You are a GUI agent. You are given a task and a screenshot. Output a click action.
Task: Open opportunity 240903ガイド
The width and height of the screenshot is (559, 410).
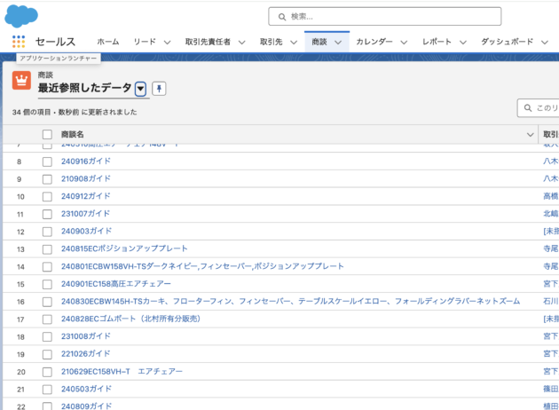coord(86,231)
